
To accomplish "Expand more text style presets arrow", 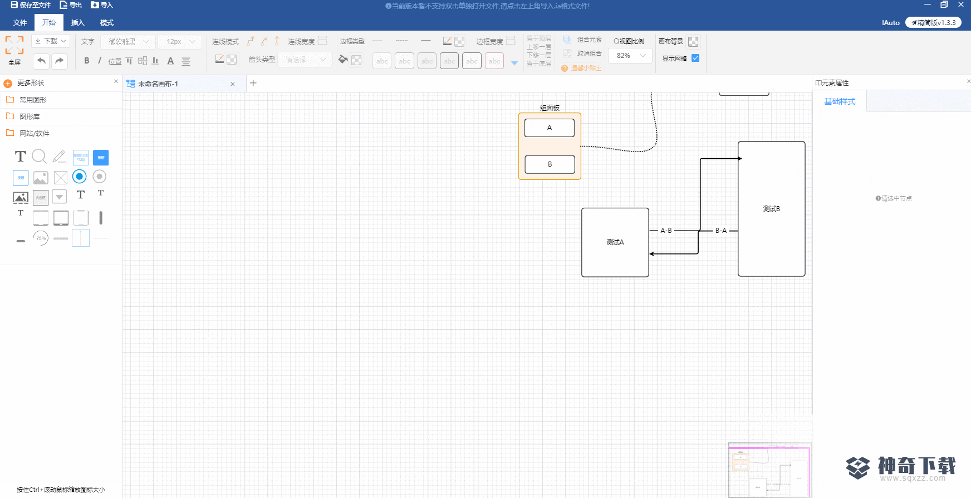I will 514,63.
